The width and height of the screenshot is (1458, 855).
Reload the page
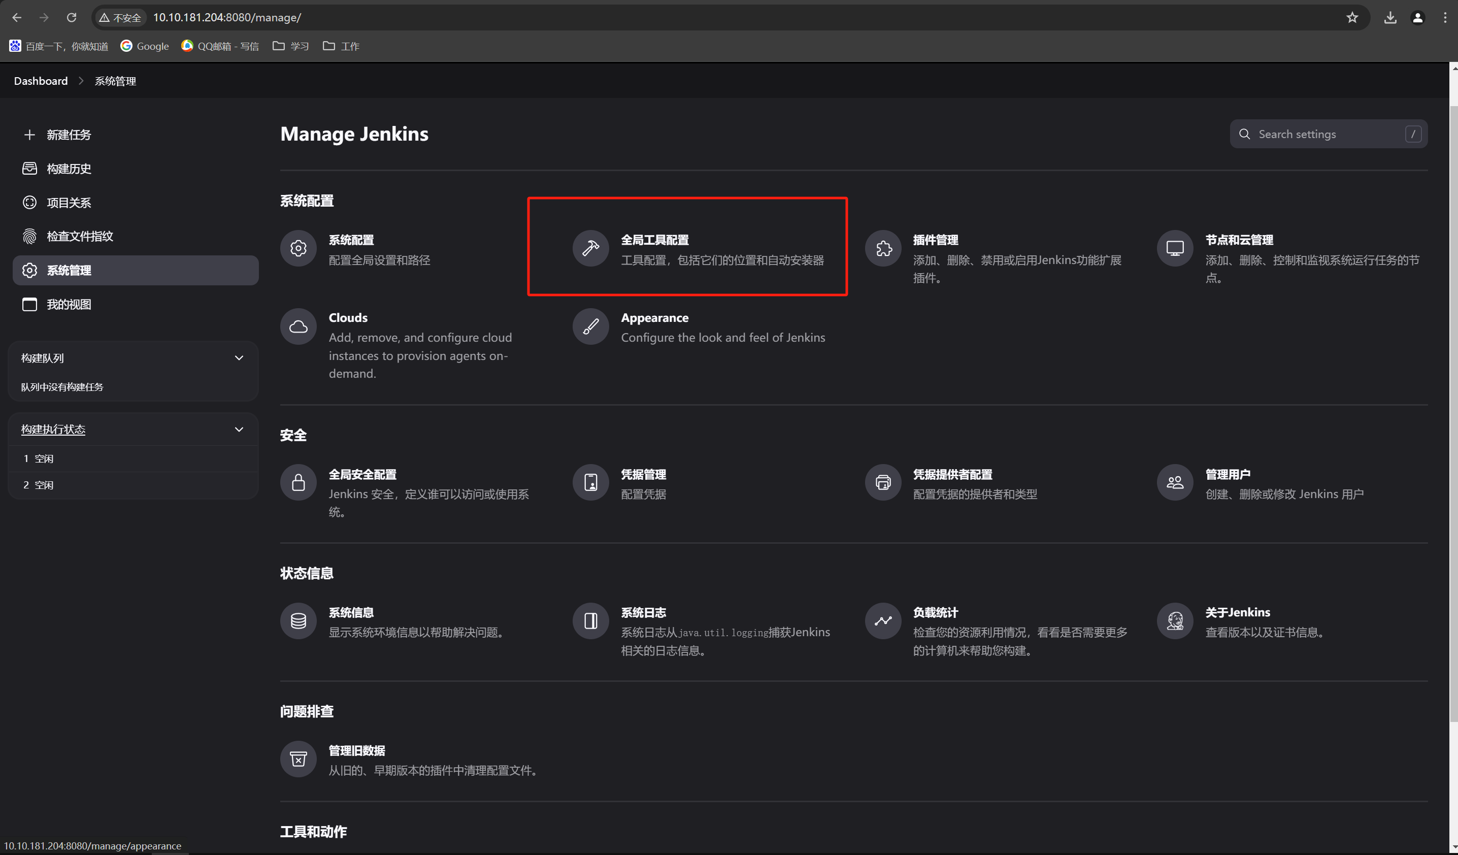(x=72, y=17)
